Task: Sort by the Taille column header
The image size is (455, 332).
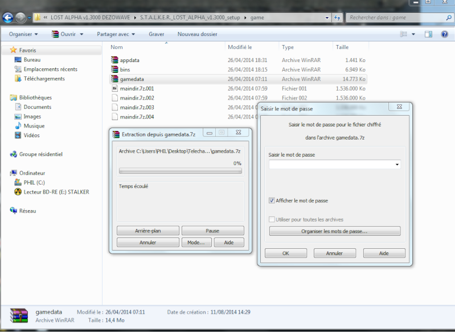Action: click(342, 47)
